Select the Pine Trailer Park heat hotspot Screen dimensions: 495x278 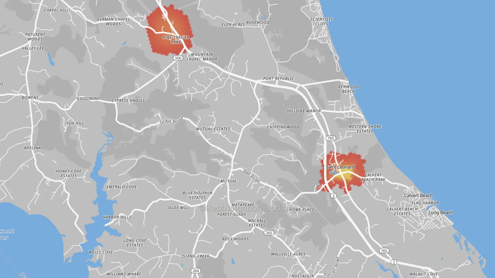click(x=170, y=30)
